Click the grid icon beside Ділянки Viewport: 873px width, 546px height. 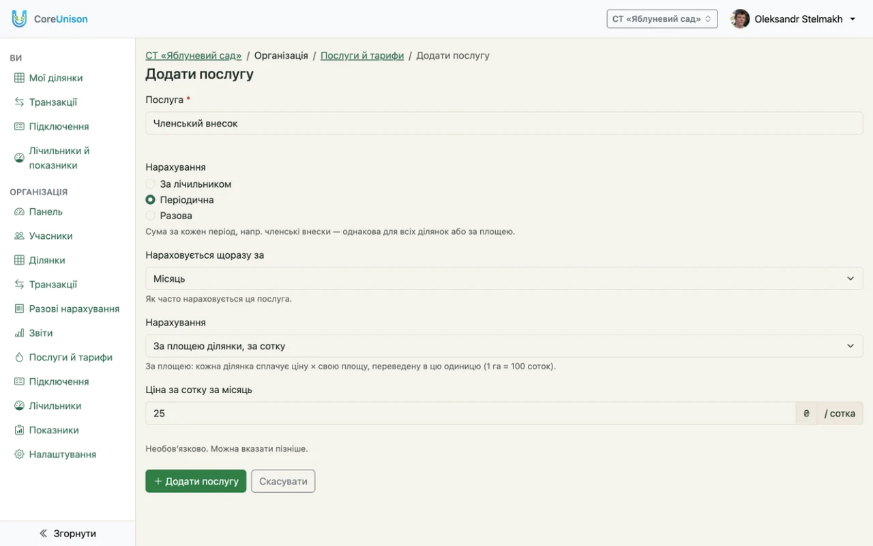(19, 260)
